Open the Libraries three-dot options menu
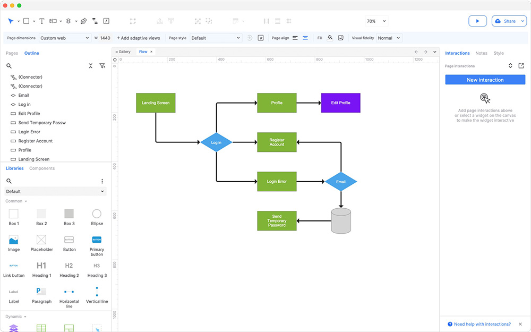The height and width of the screenshot is (332, 531). click(x=102, y=181)
